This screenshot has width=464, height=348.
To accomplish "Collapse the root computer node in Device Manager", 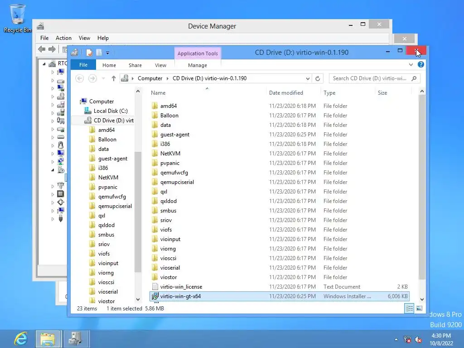I will [x=44, y=63].
